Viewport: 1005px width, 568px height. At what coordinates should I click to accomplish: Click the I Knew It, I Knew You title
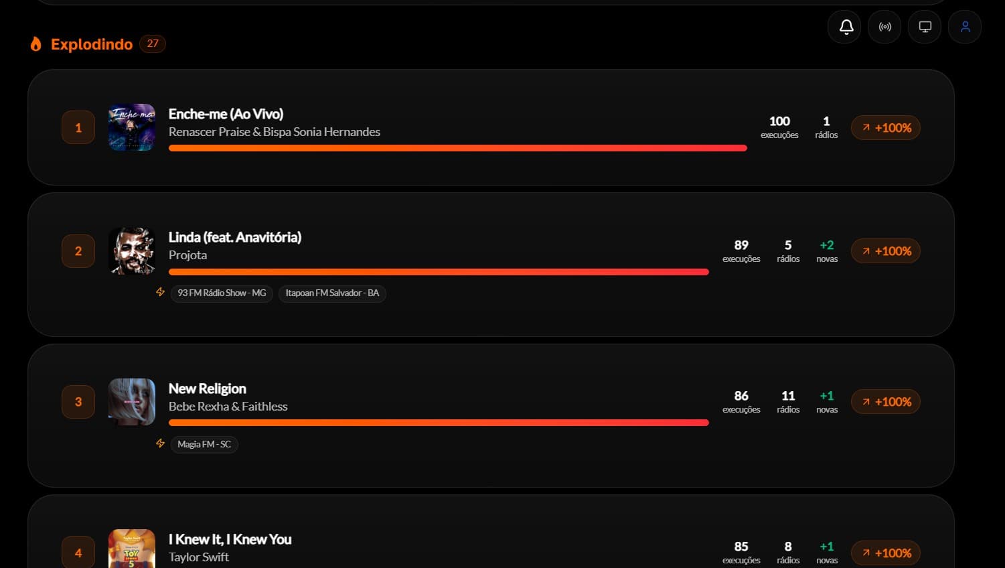(x=230, y=539)
